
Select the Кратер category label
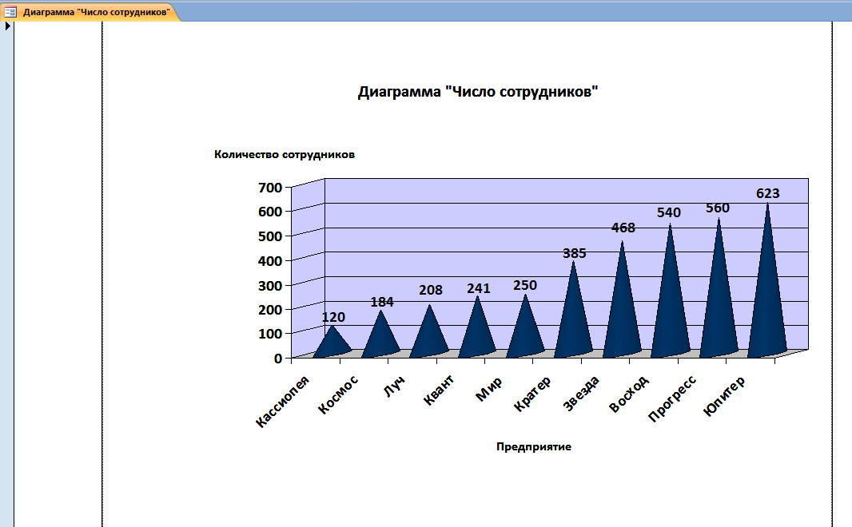532,394
